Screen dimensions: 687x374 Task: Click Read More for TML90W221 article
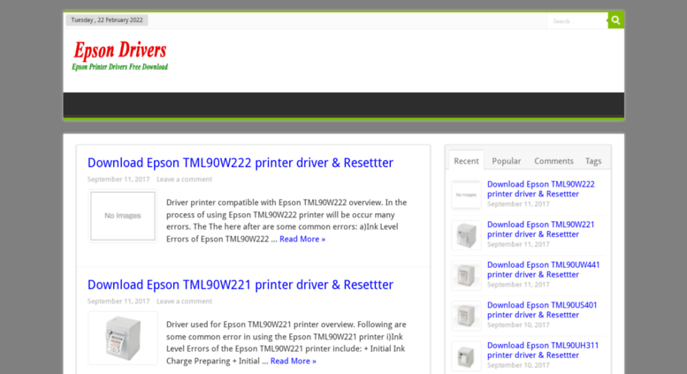coord(294,361)
